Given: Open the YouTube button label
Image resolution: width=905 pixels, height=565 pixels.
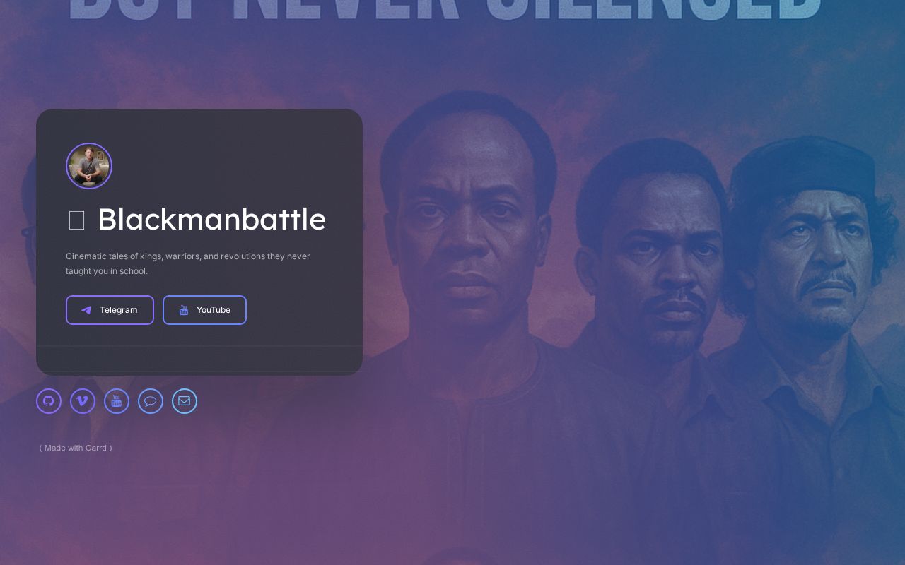Looking at the screenshot, I should 214,310.
